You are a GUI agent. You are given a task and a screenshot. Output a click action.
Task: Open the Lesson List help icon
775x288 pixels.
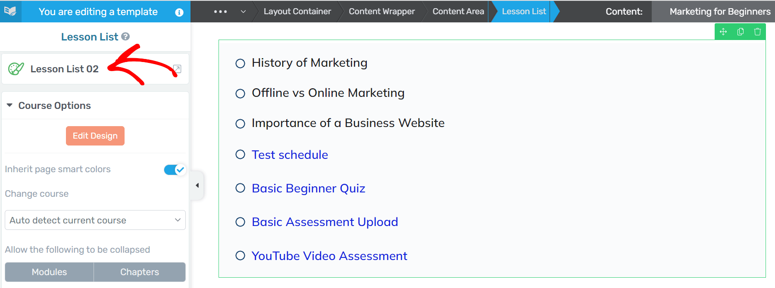pyautogui.click(x=125, y=37)
